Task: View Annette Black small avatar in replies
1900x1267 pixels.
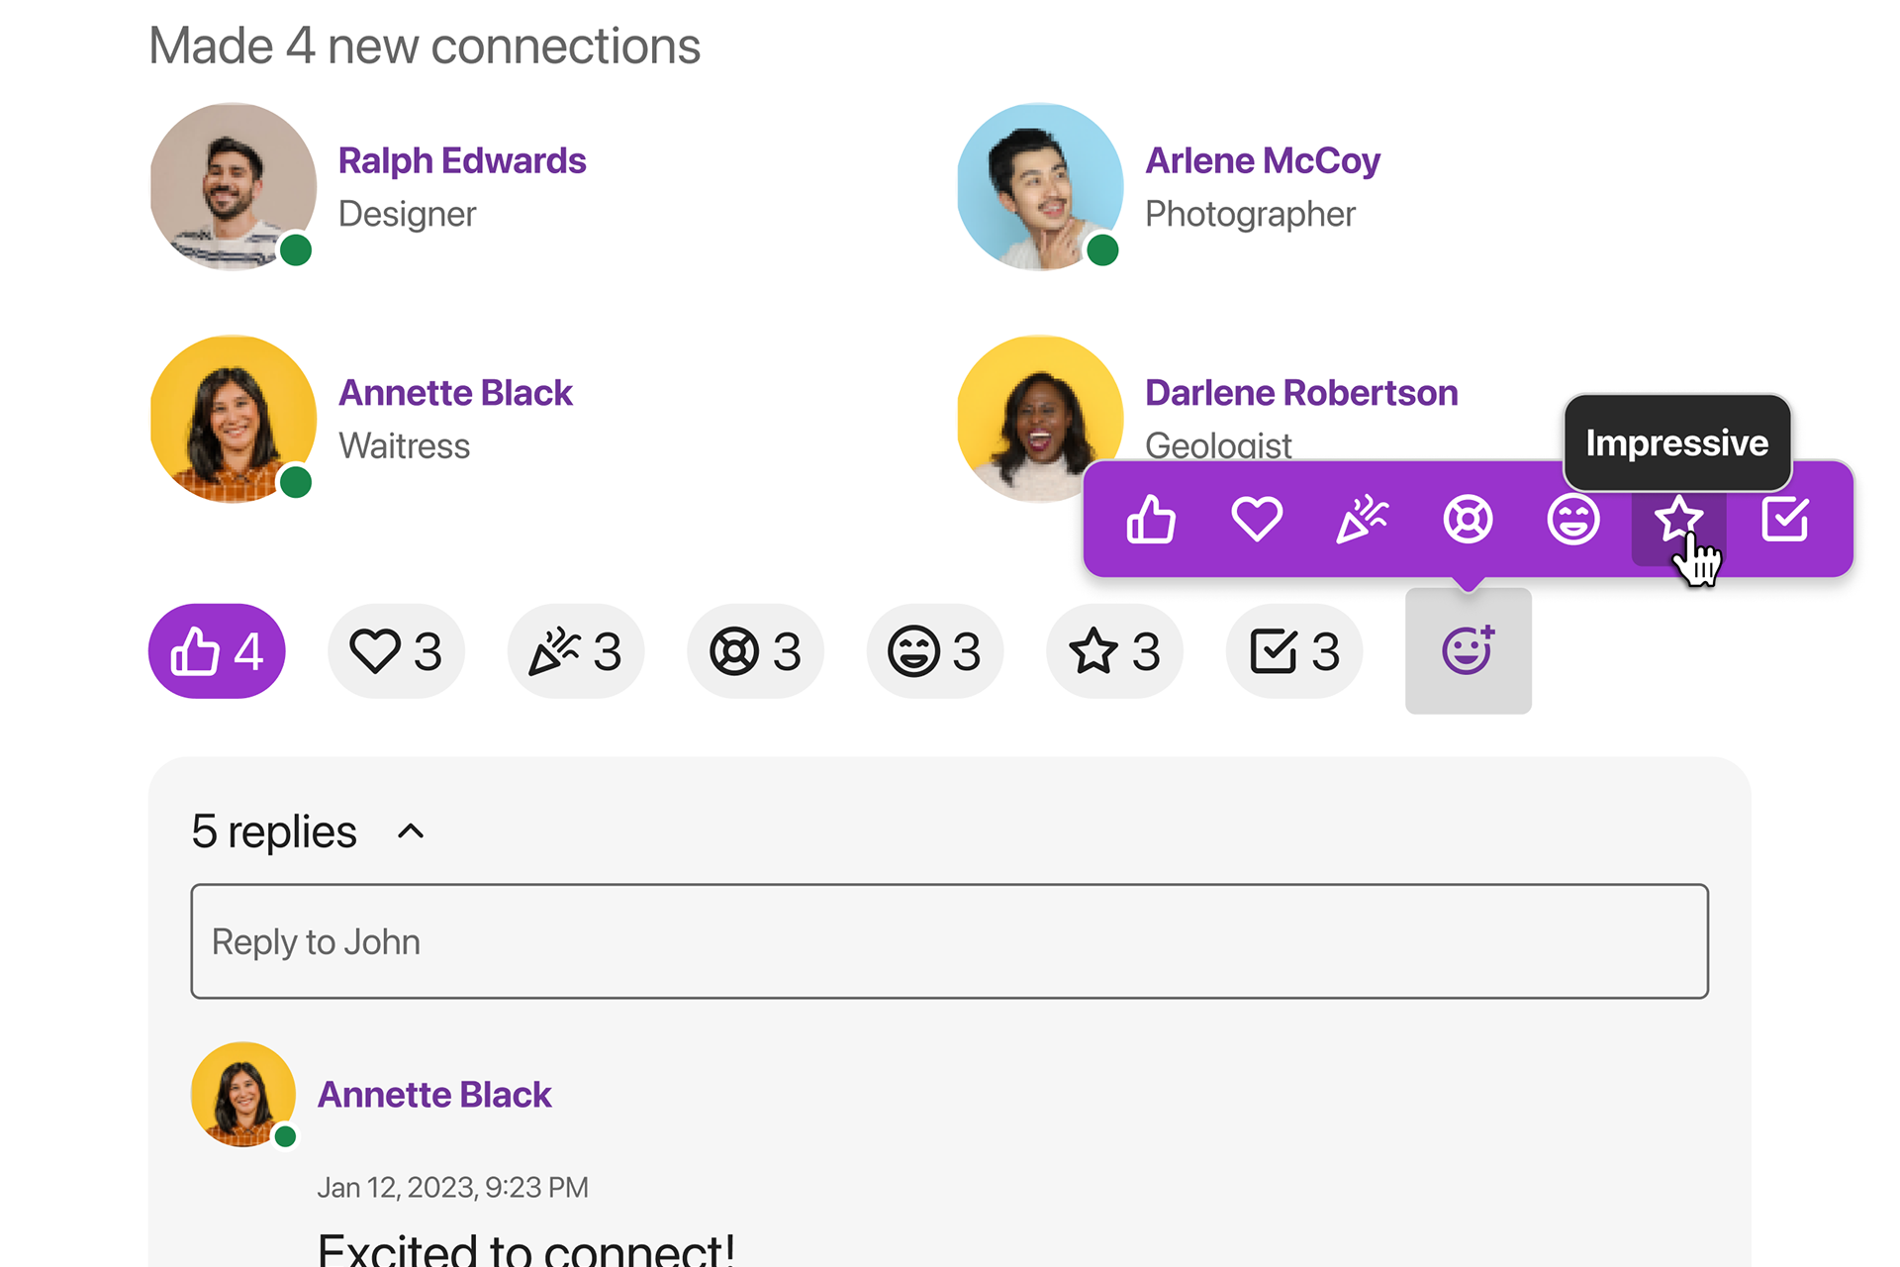Action: coord(243,1095)
